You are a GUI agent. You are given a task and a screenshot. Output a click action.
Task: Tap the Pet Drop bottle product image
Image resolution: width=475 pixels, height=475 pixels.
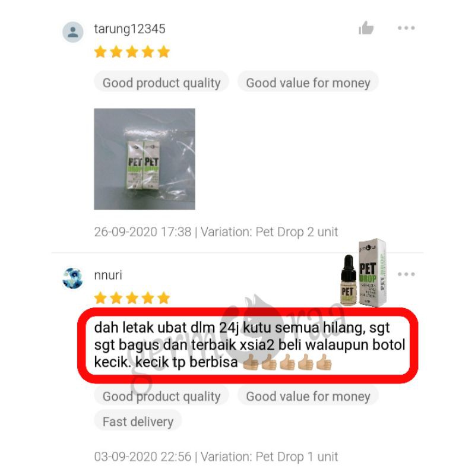[363, 273]
